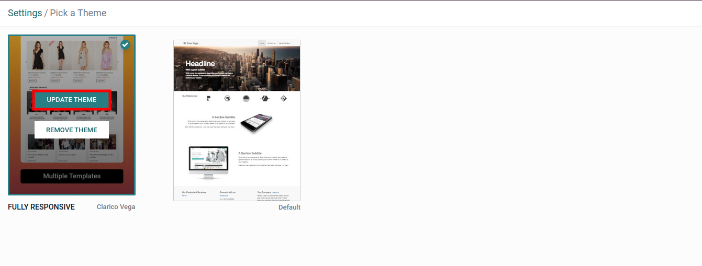Click the Fully Responsive label

(41, 207)
